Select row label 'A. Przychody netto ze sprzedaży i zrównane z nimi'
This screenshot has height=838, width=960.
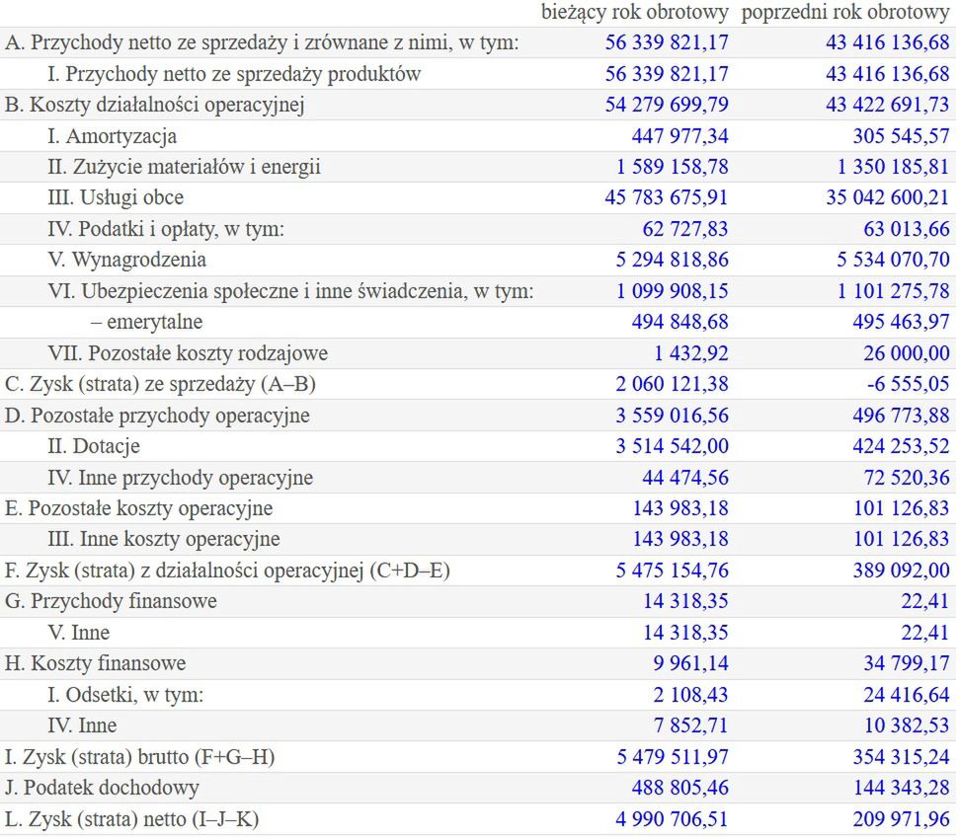click(x=262, y=42)
